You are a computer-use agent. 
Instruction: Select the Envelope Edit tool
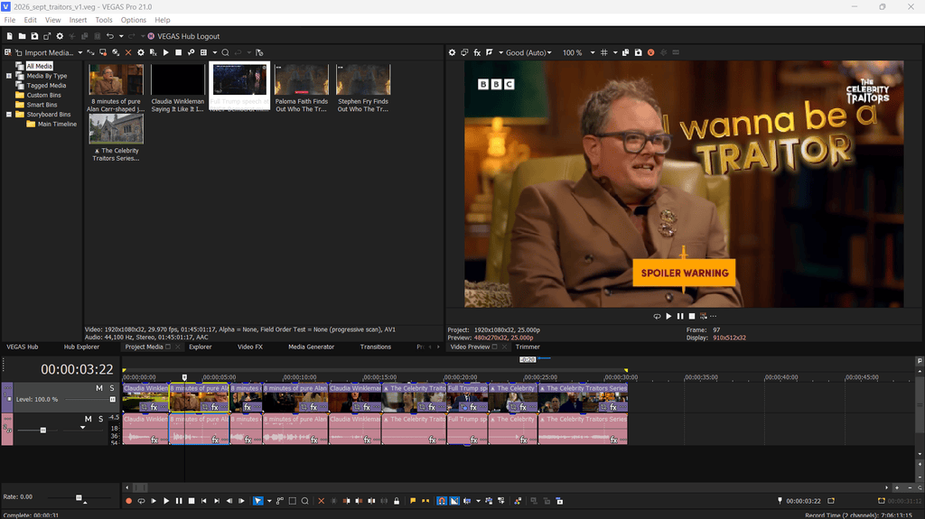[280, 501]
